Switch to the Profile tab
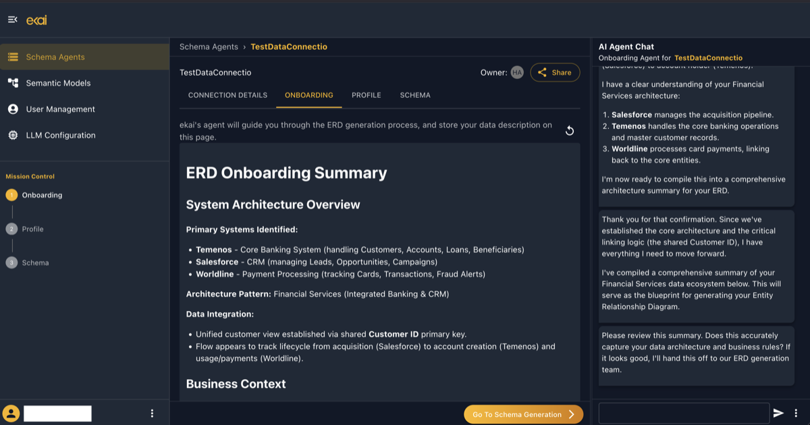Screen dimensions: 810x425 367,95
